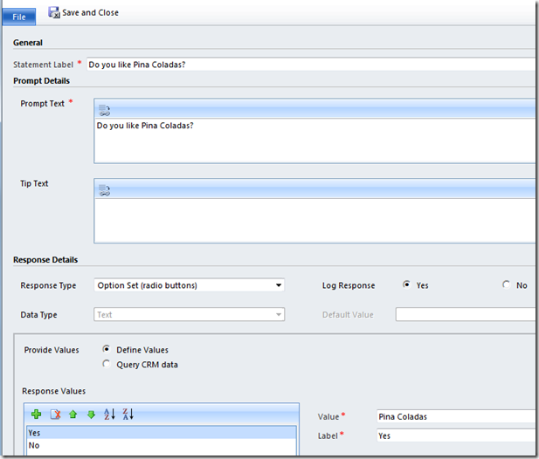
Task: Click the Default Value input field
Action: pos(466,314)
